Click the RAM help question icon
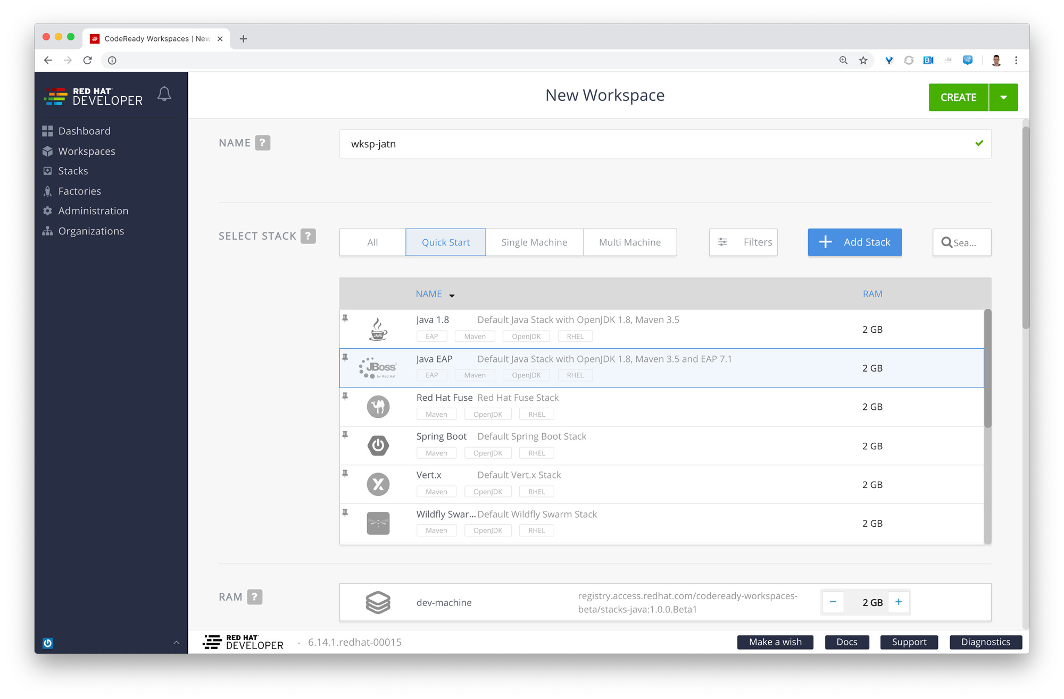1064x699 pixels. point(255,597)
